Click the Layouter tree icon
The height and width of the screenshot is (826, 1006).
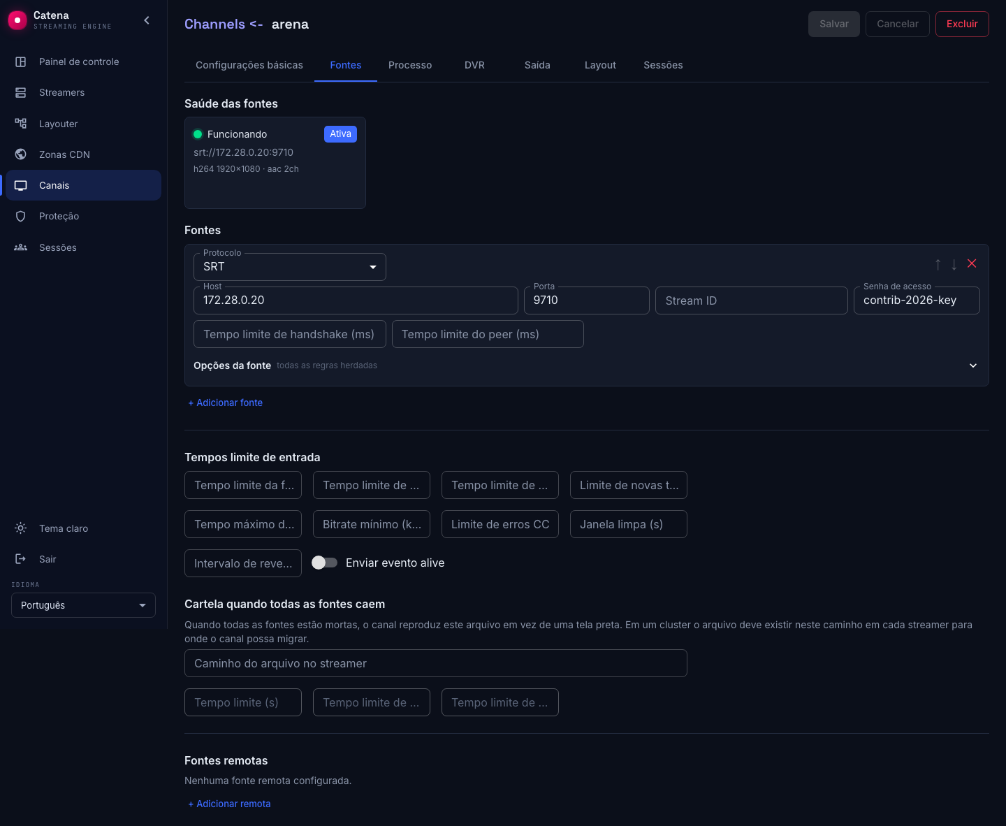21,124
